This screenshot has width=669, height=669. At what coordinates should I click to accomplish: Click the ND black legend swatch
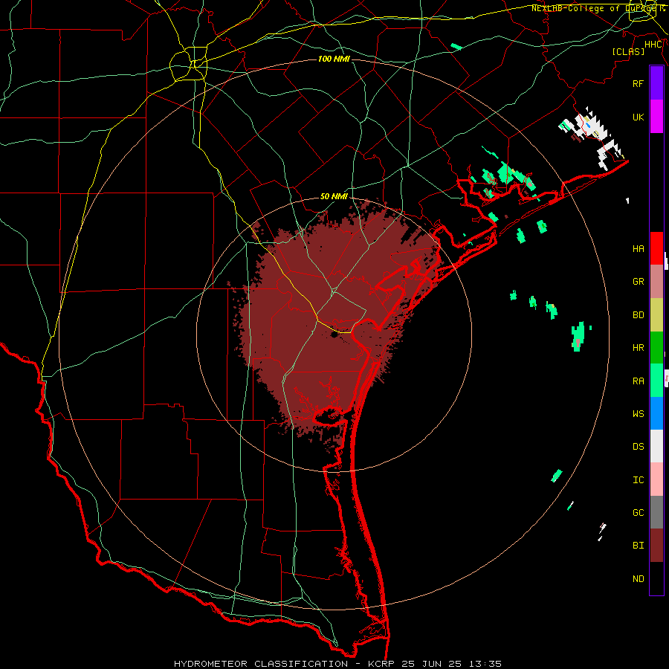point(656,578)
